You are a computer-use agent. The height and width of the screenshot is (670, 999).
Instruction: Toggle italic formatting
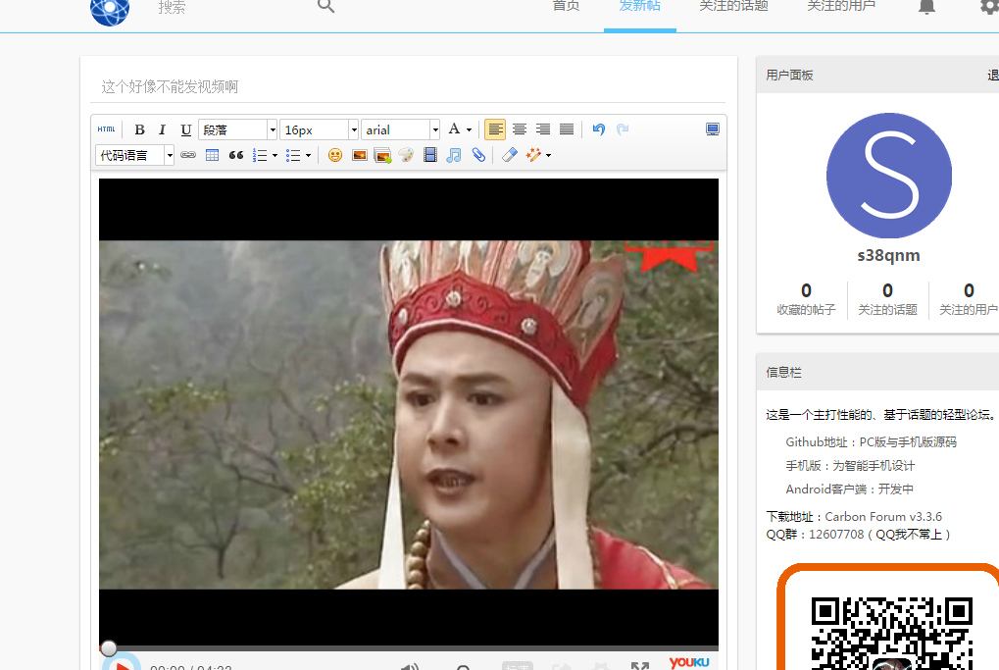[x=162, y=129]
